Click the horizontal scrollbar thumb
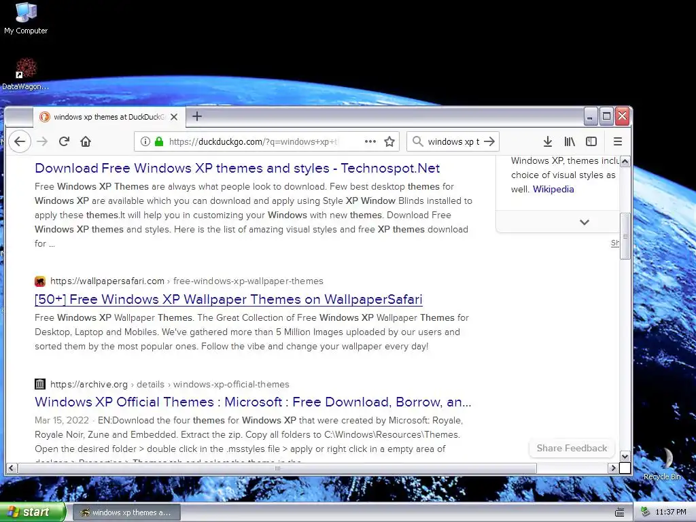696x522 pixels. tap(277, 468)
